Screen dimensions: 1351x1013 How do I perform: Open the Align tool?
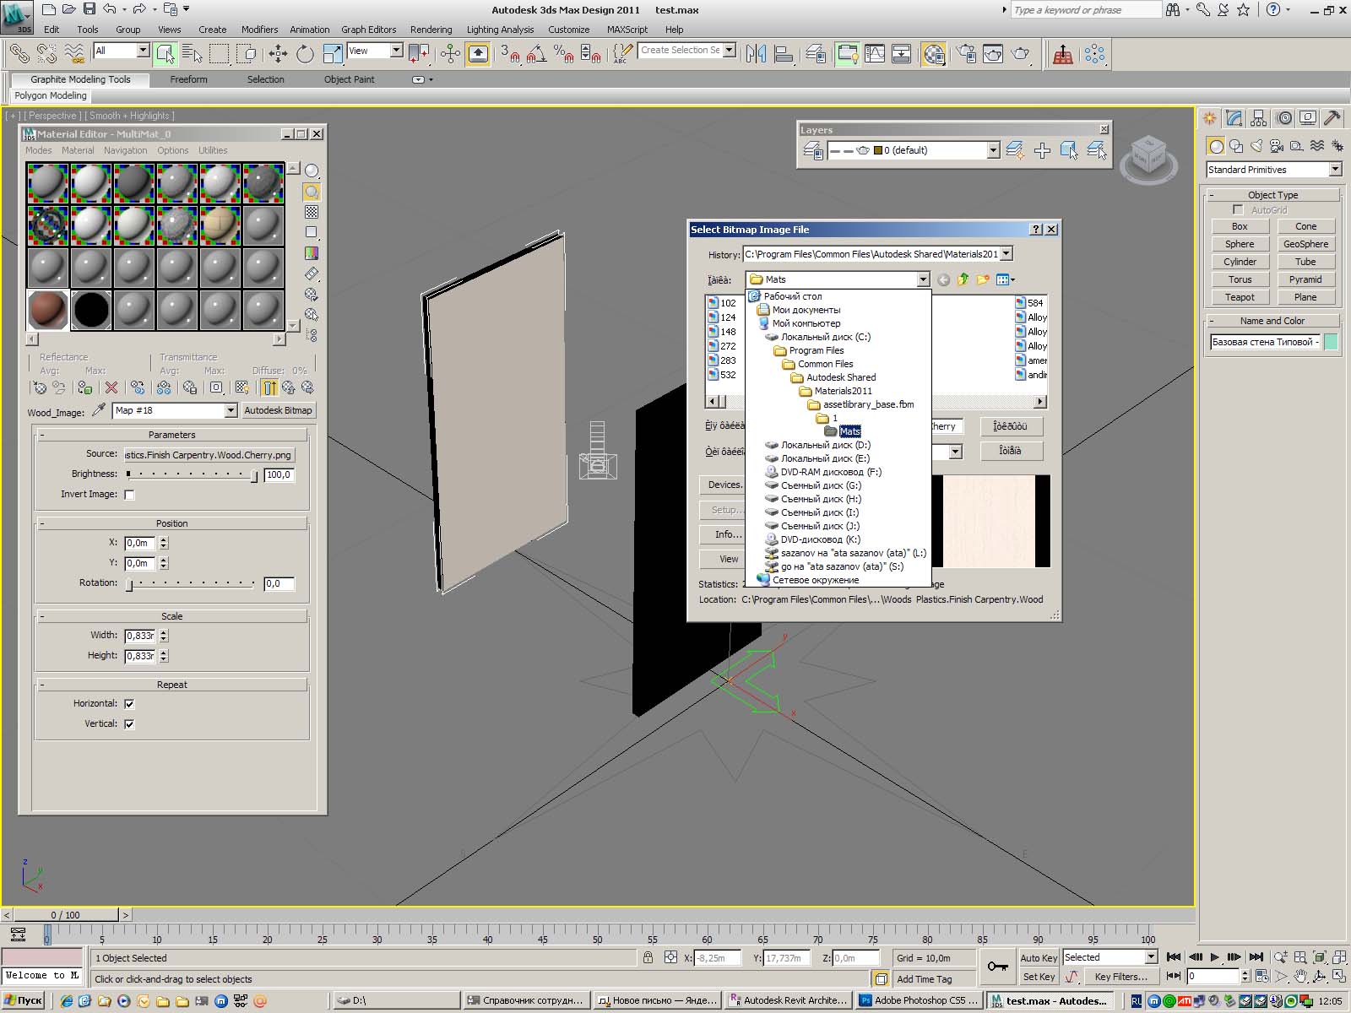pos(784,54)
